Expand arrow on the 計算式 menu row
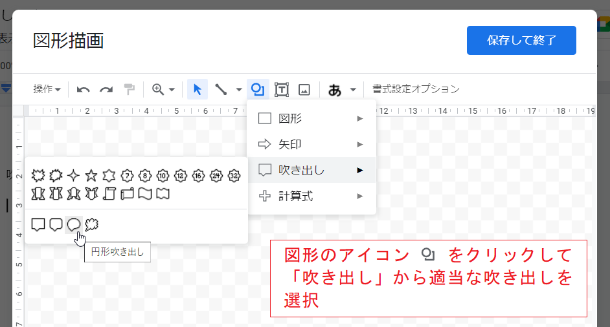Viewport: 610px width, 327px height. coord(360,196)
